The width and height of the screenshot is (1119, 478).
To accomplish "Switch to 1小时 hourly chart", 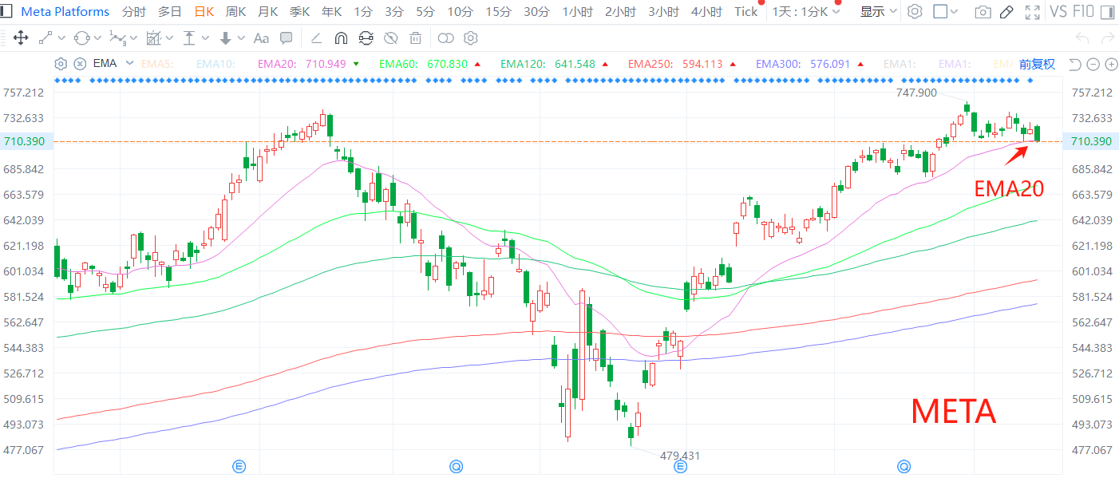I will 578,12.
